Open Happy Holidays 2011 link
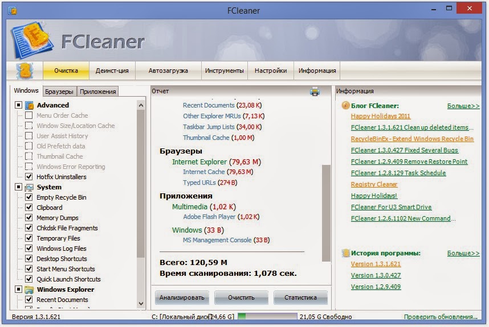489x327 pixels. tap(381, 117)
